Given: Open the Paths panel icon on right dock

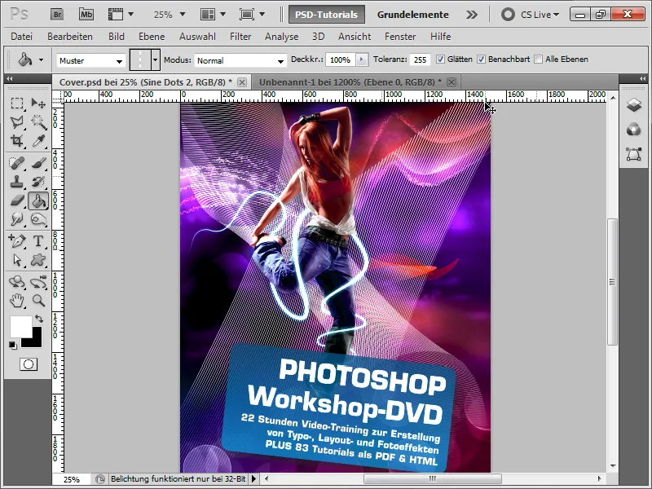Looking at the screenshot, I should pyautogui.click(x=633, y=154).
